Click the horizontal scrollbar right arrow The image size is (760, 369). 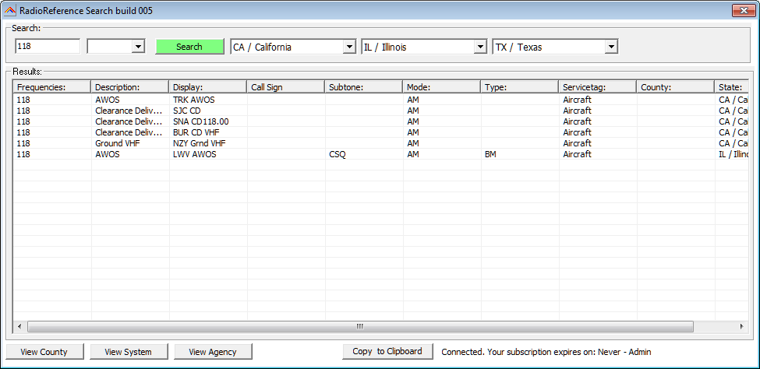pos(741,327)
